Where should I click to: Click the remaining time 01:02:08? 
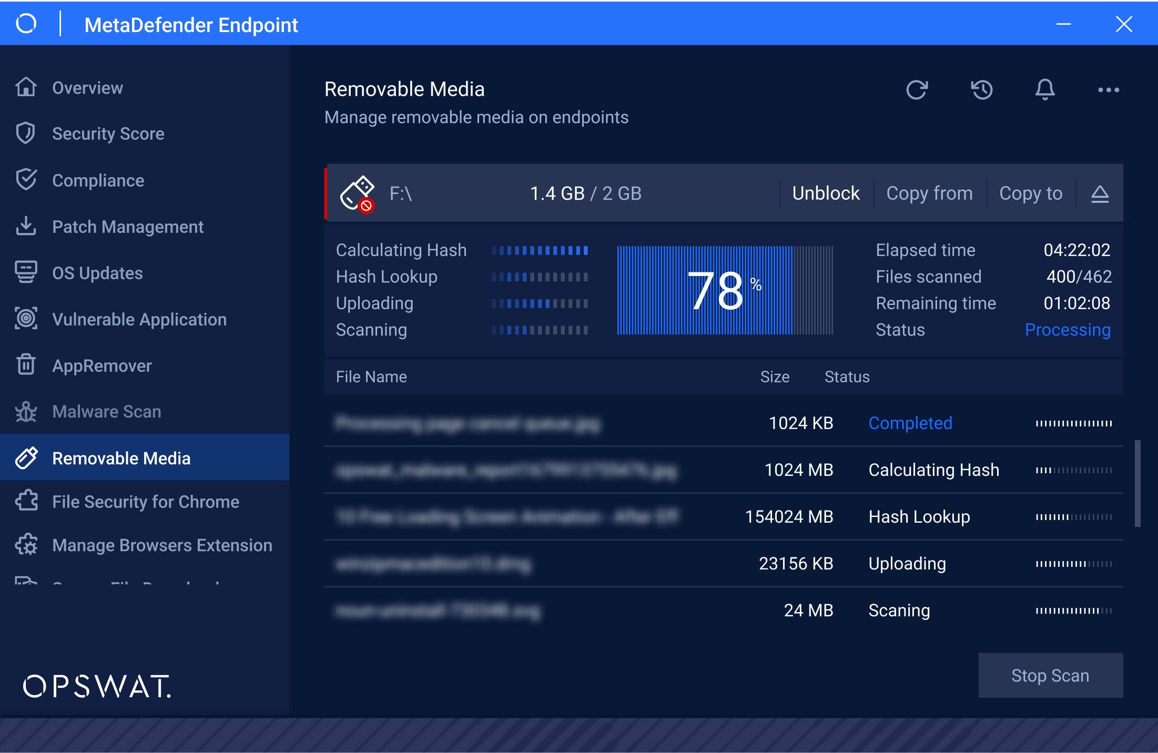click(x=1076, y=303)
